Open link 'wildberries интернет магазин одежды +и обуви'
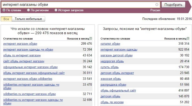Viewport: 192px width, 106px height. pos(31,86)
